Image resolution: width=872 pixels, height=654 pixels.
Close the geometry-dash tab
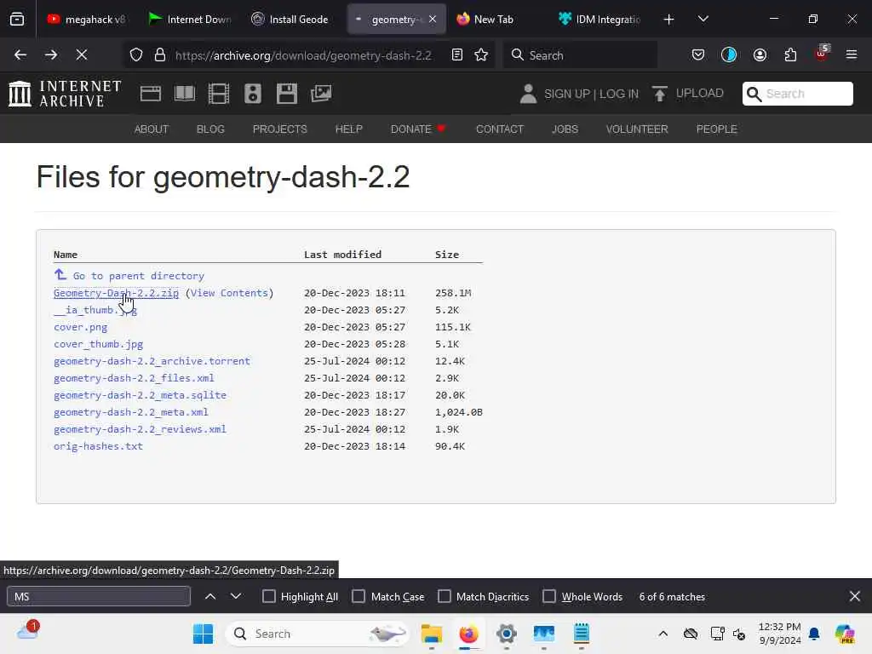point(433,20)
